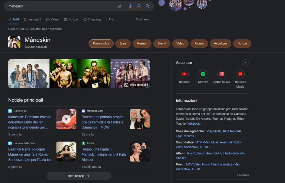Click the Feedback link
Screen dimensions: 285x183
[243, 175]
